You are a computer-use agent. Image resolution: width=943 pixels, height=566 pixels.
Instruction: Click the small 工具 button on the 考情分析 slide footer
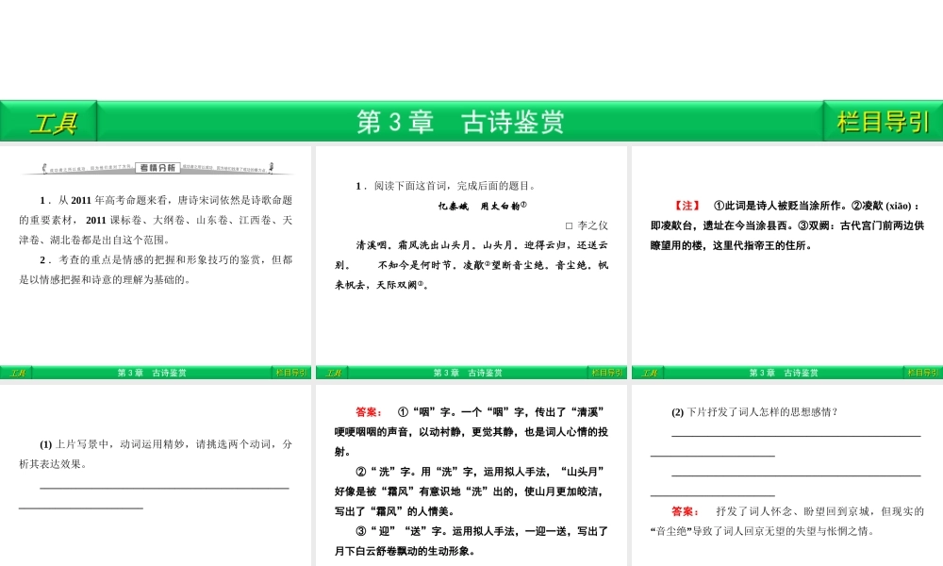click(16, 373)
